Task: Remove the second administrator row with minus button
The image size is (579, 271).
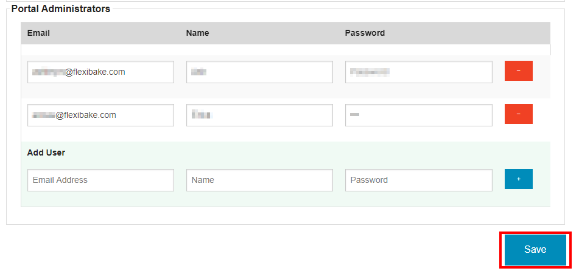Action: pyautogui.click(x=519, y=114)
